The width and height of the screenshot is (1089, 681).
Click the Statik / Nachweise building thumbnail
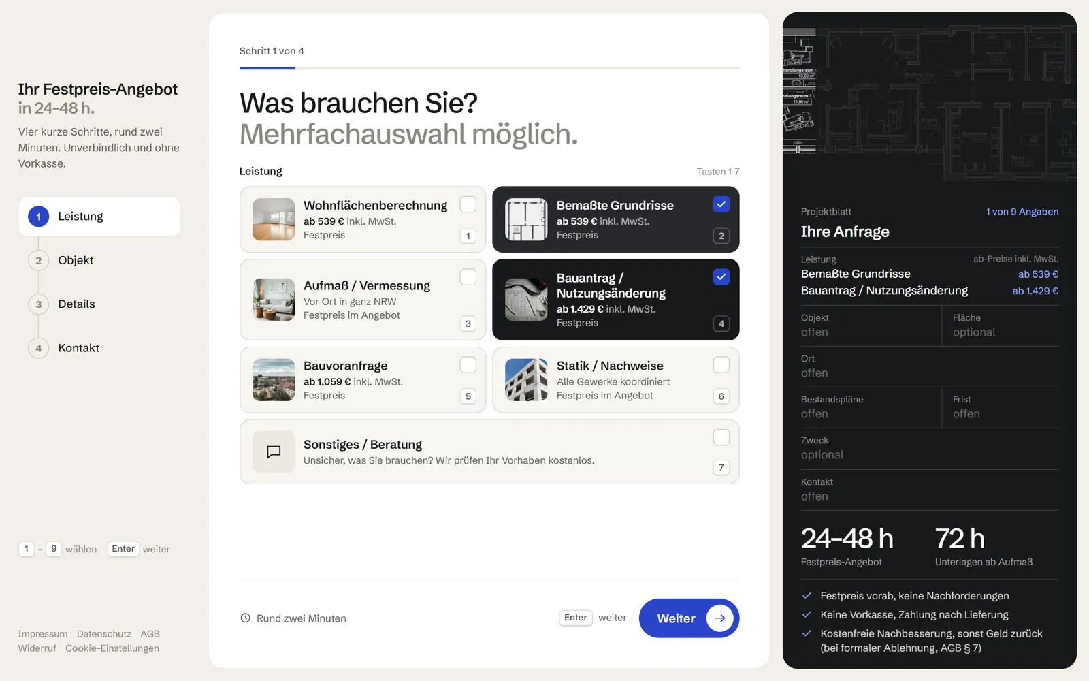pos(526,380)
